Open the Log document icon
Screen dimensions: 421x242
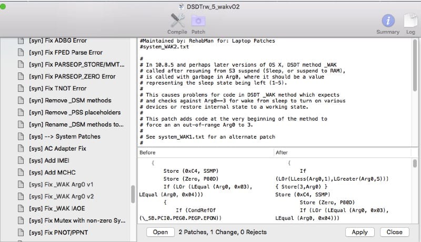409,21
